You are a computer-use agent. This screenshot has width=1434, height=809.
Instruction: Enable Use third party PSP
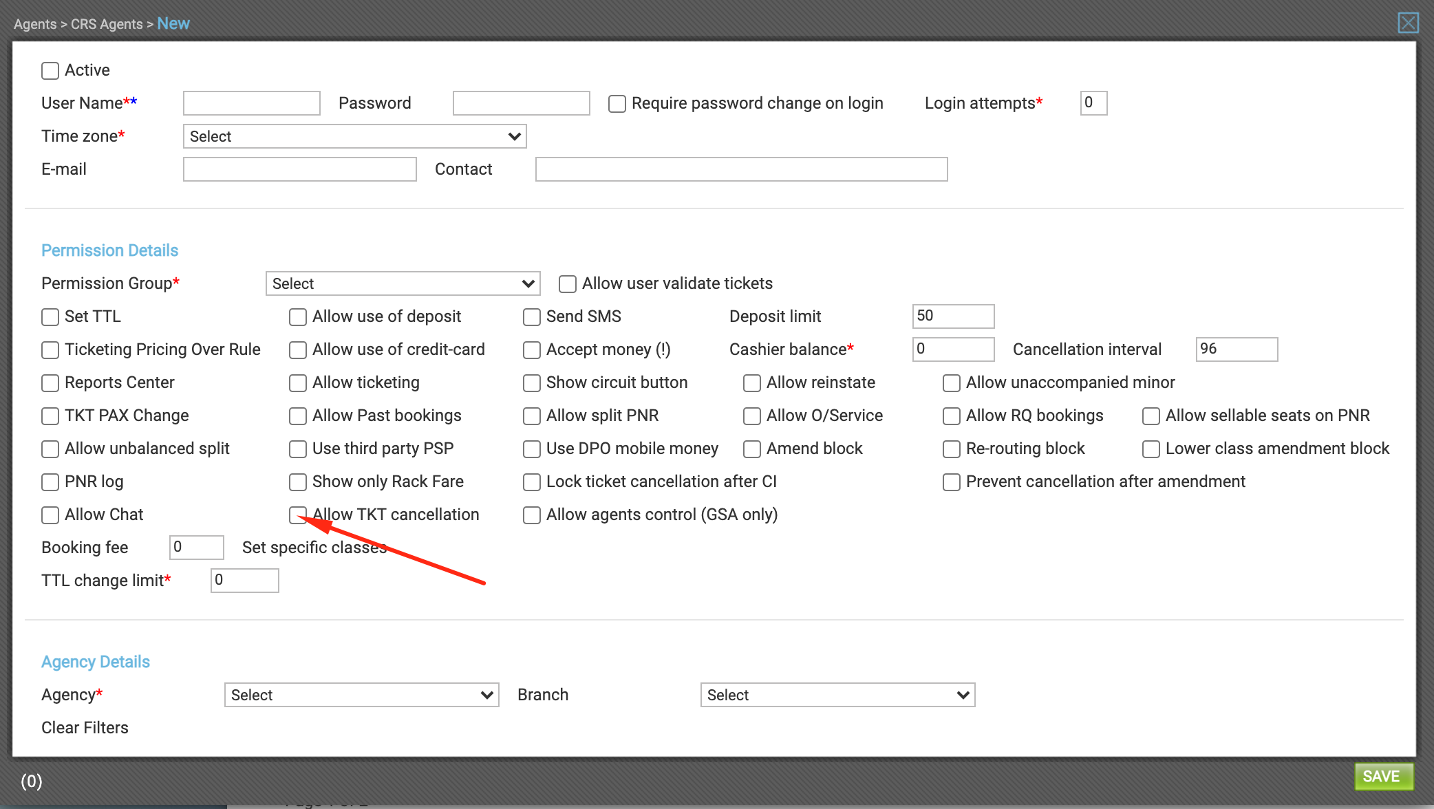point(298,449)
